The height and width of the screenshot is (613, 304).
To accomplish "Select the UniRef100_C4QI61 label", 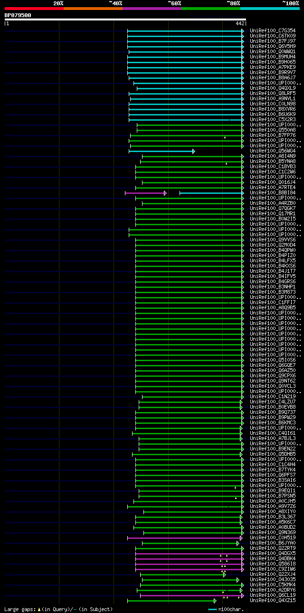I will click(x=273, y=433).
